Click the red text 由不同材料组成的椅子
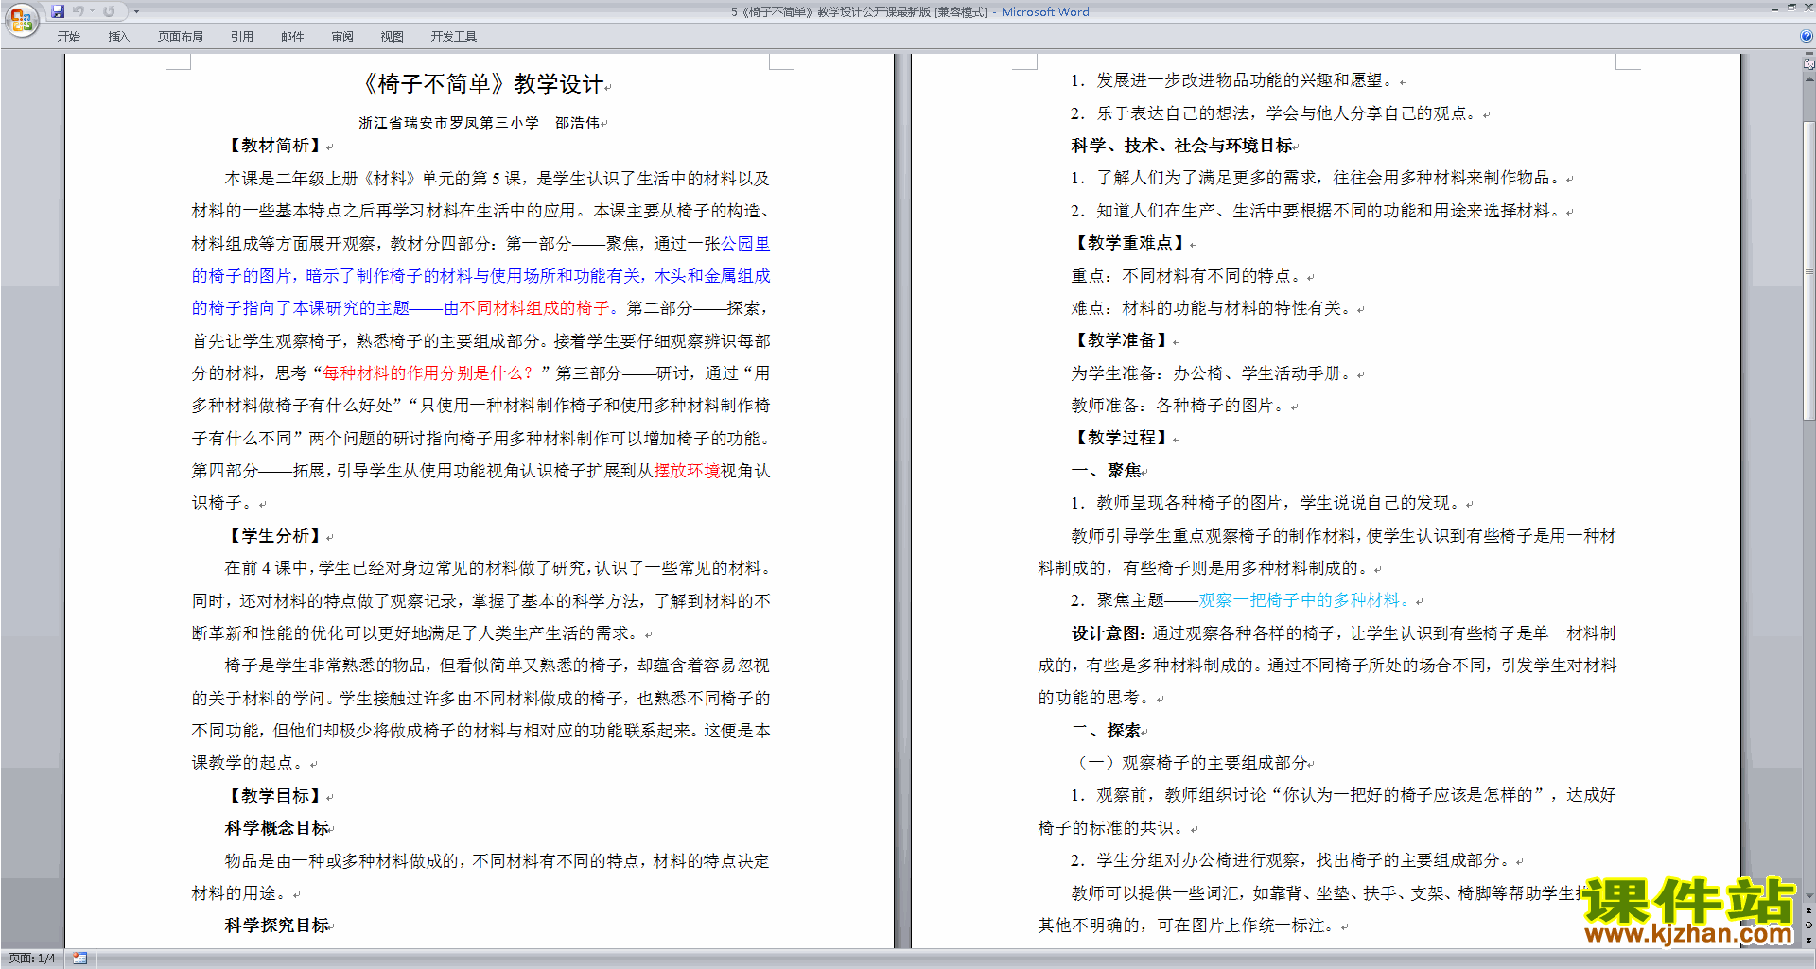 pos(528,308)
